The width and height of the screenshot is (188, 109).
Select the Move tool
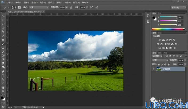pos(3,16)
